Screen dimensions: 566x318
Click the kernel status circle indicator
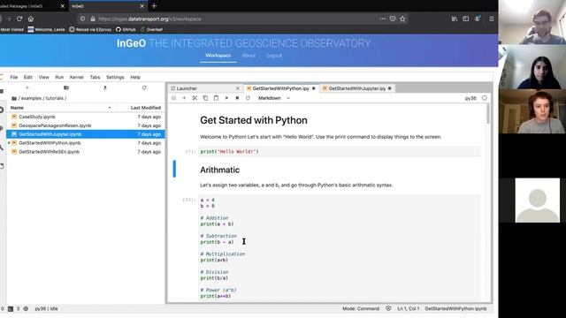[485, 98]
